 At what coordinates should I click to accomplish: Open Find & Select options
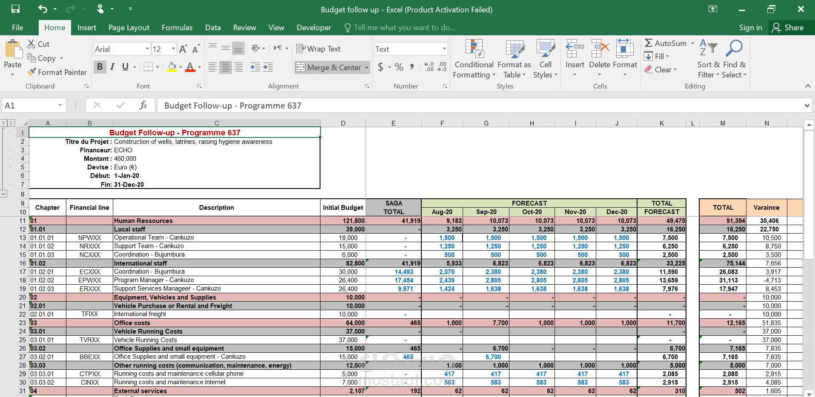tap(735, 59)
